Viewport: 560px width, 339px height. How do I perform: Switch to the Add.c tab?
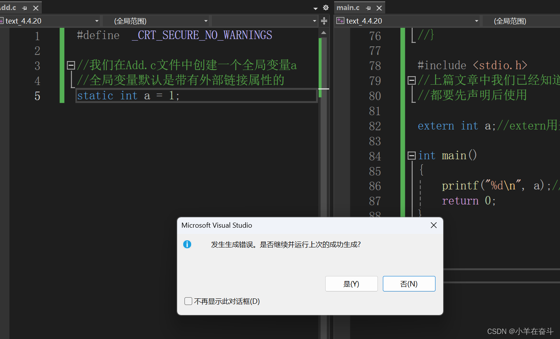pyautogui.click(x=8, y=7)
